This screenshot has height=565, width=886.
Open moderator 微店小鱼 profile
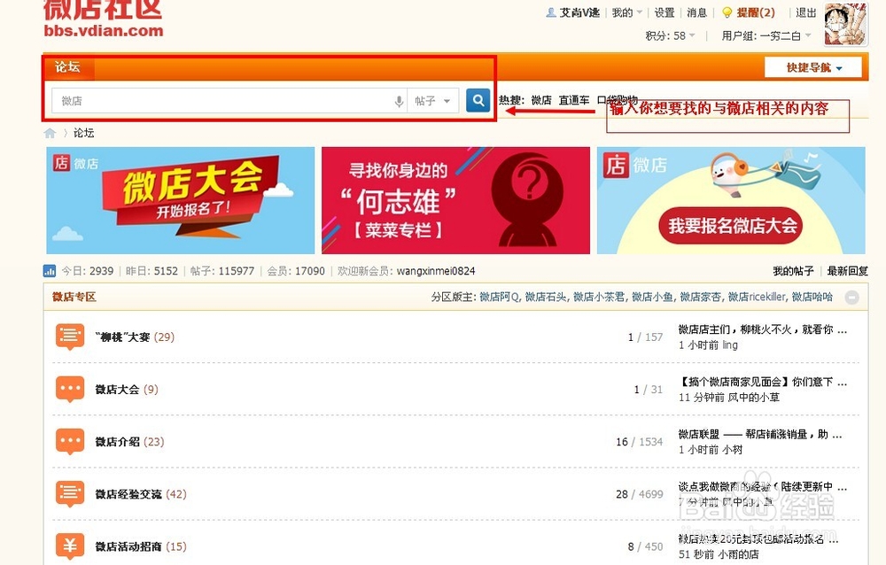652,297
